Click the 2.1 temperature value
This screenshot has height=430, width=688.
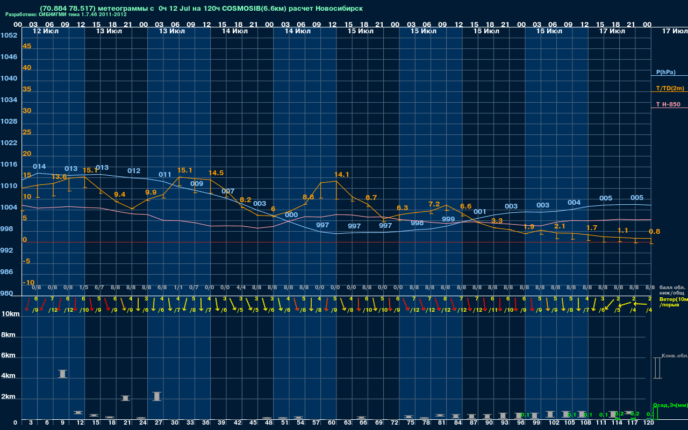click(x=560, y=226)
